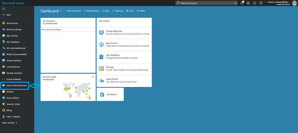298x133 pixels.
Task: Expand the Dashboard selector chevron
Action: (61, 11)
